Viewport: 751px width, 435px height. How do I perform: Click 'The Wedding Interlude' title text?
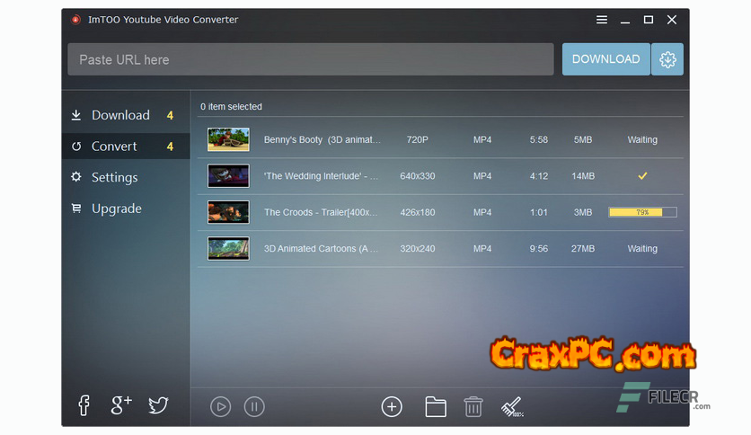(321, 176)
